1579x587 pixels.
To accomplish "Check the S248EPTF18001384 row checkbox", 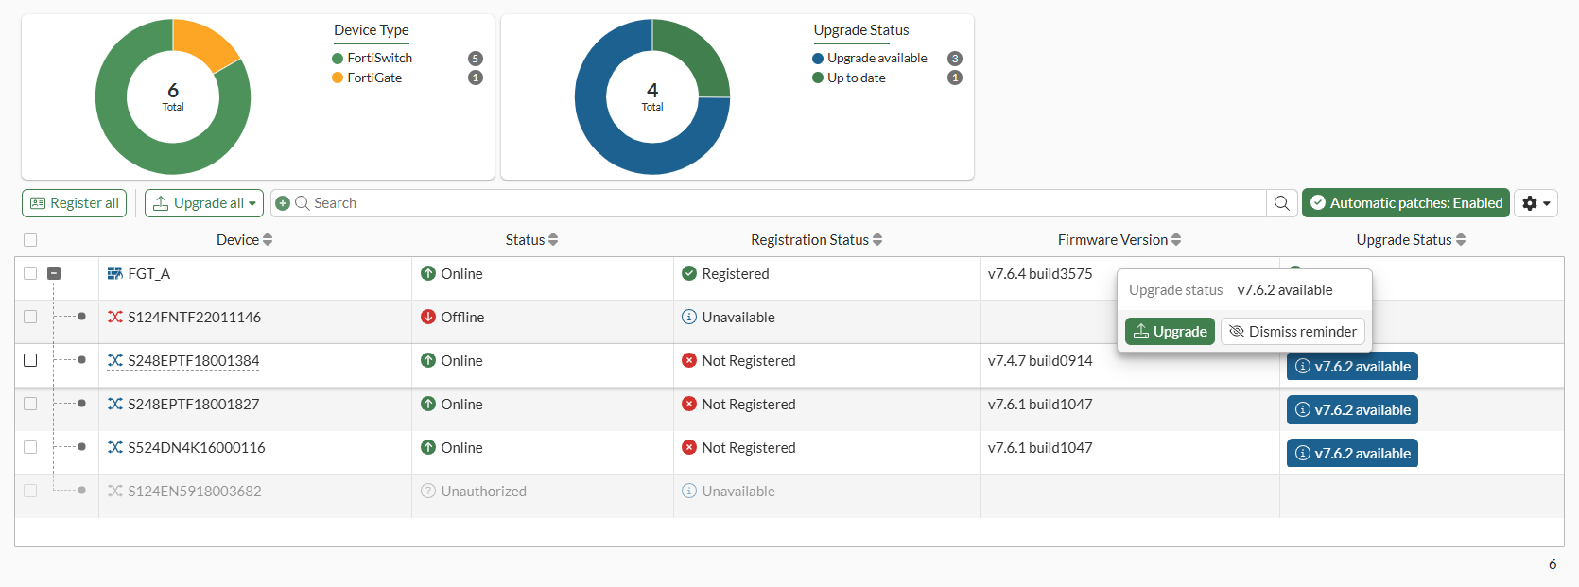I will 30,360.
